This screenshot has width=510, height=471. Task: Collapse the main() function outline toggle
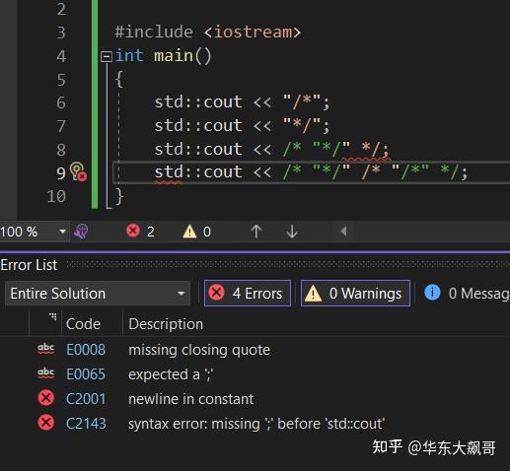click(106, 56)
